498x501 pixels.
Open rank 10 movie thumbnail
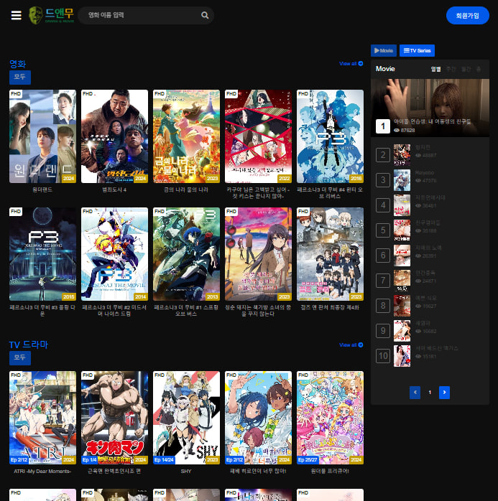[x=402, y=356]
